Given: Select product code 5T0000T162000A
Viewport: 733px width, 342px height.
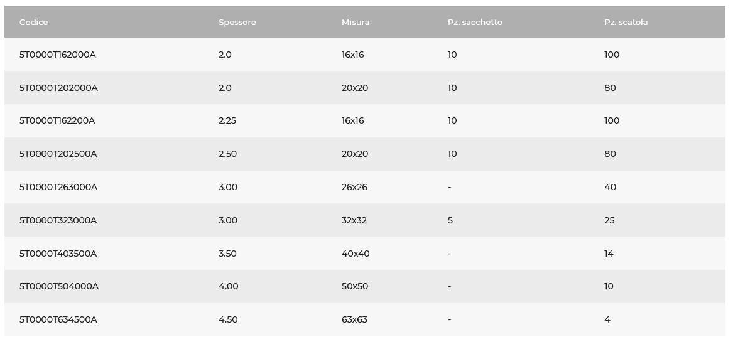Looking at the screenshot, I should click(58, 55).
